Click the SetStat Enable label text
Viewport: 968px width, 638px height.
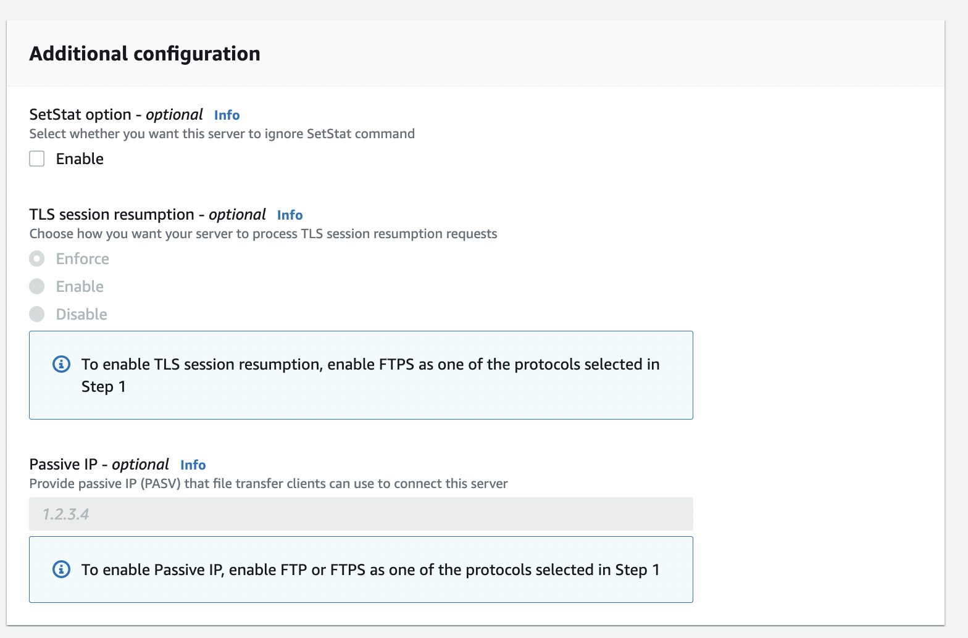click(x=80, y=159)
